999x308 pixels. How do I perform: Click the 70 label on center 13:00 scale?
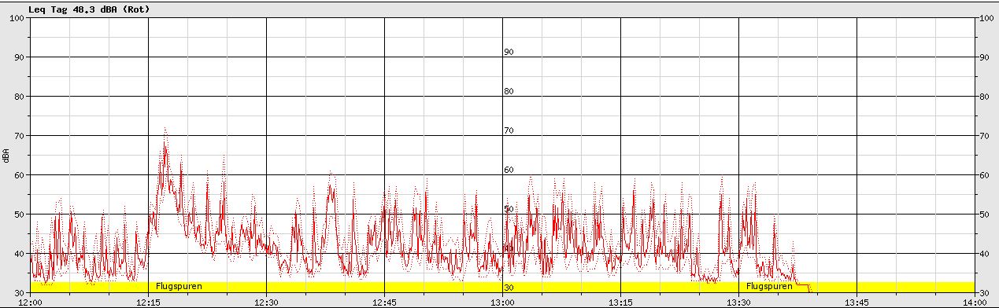(x=509, y=130)
